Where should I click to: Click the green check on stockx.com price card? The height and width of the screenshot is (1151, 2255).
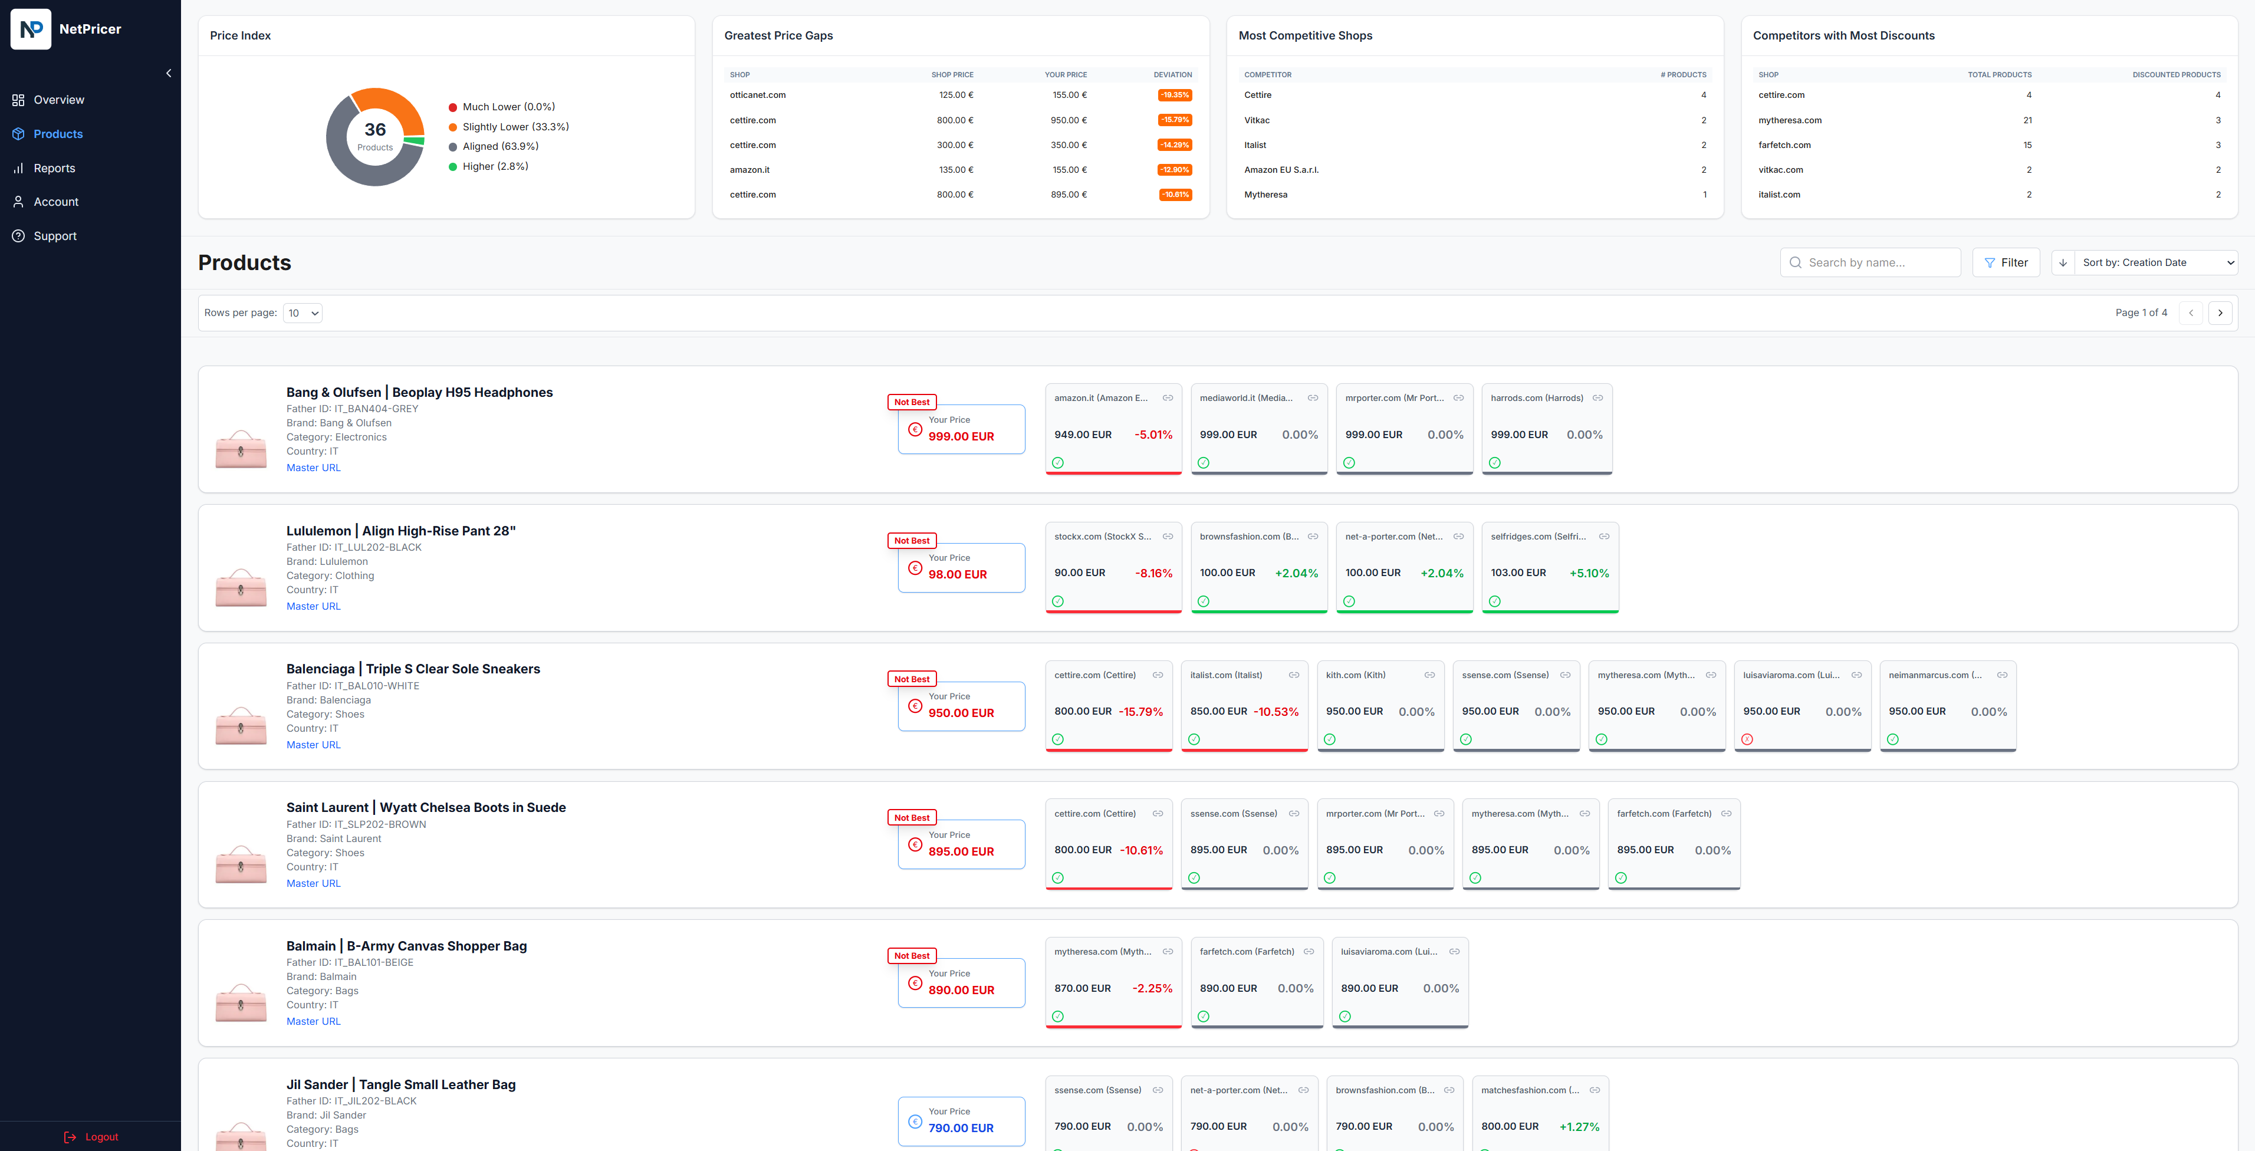pyautogui.click(x=1057, y=601)
